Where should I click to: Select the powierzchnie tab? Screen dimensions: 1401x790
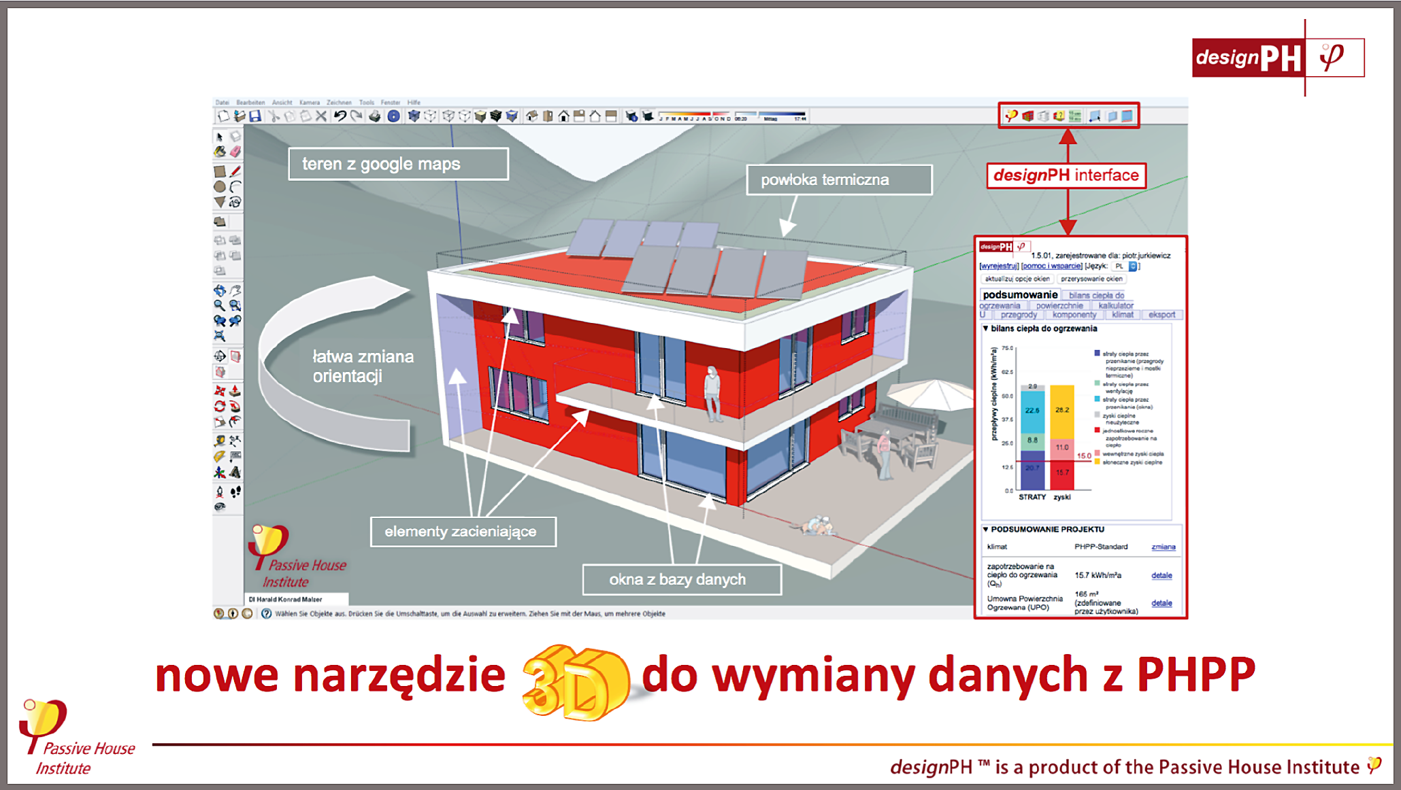click(x=1059, y=305)
